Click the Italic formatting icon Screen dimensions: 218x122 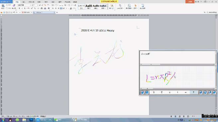pyautogui.click(x=22, y=8)
